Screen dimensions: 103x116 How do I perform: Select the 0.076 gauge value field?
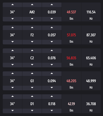click(x=52, y=58)
